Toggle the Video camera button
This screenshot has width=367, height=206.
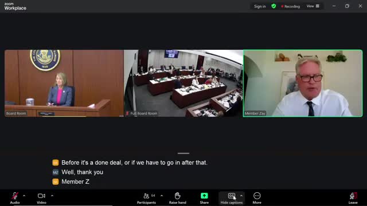(x=41, y=196)
